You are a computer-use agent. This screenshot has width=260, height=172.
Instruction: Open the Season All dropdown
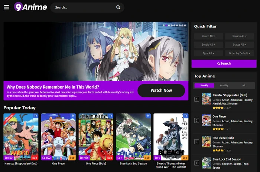pyautogui.click(x=239, y=36)
